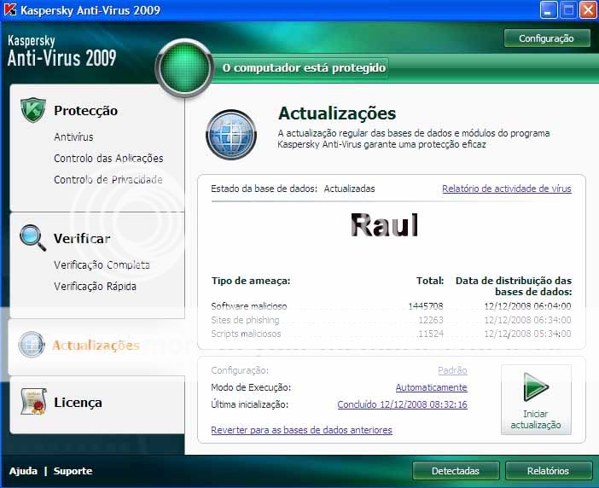
Task: Open the Ajuda link
Action: coord(23,471)
